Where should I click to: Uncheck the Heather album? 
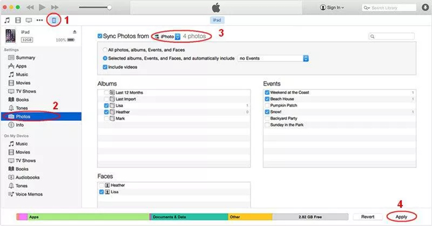coord(106,112)
